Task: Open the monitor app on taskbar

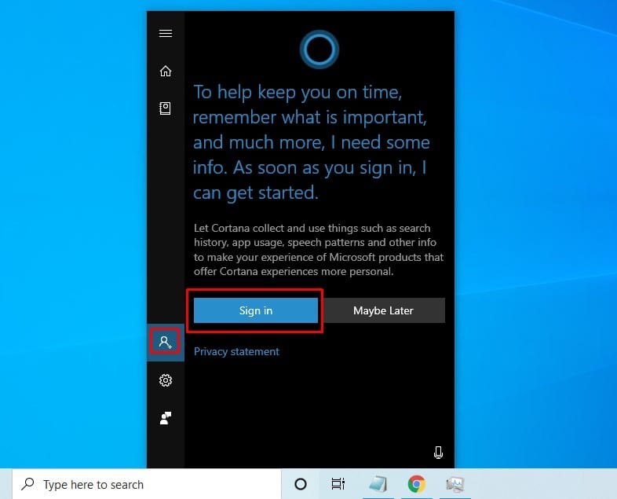Action: tap(455, 484)
